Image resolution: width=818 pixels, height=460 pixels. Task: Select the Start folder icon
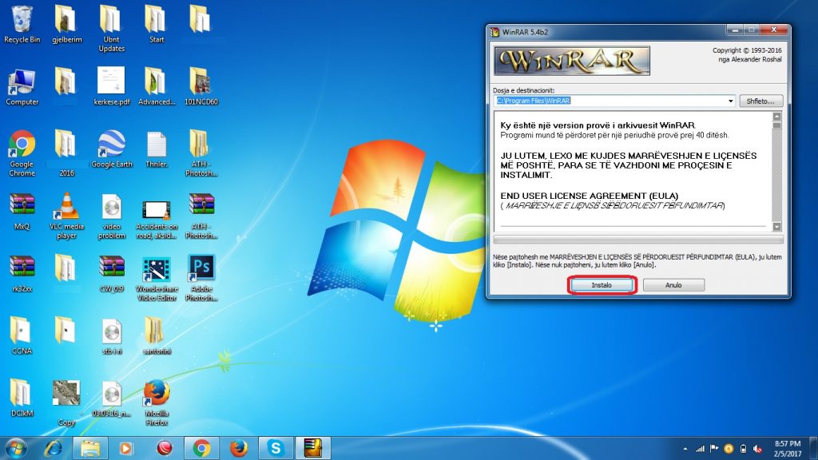coord(156,24)
